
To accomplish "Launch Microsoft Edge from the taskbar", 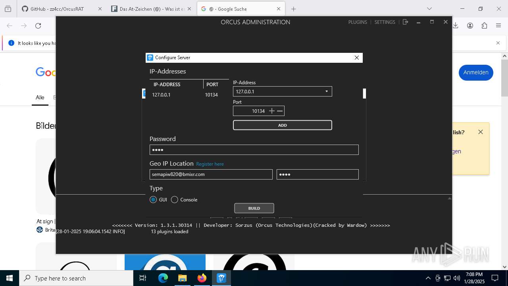I will point(163,278).
